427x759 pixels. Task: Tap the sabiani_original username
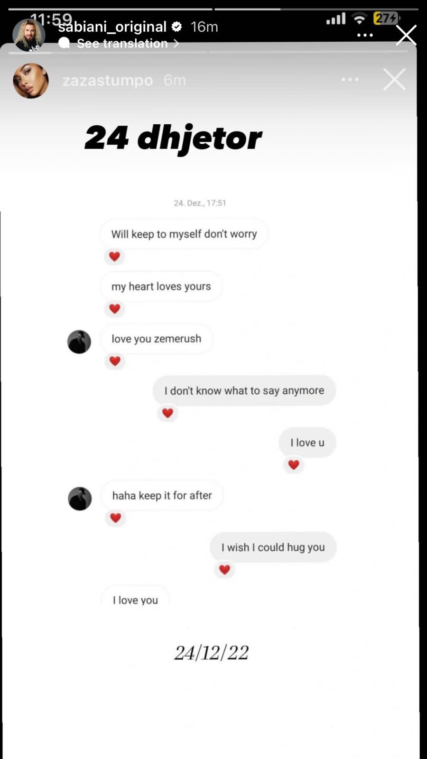(112, 27)
